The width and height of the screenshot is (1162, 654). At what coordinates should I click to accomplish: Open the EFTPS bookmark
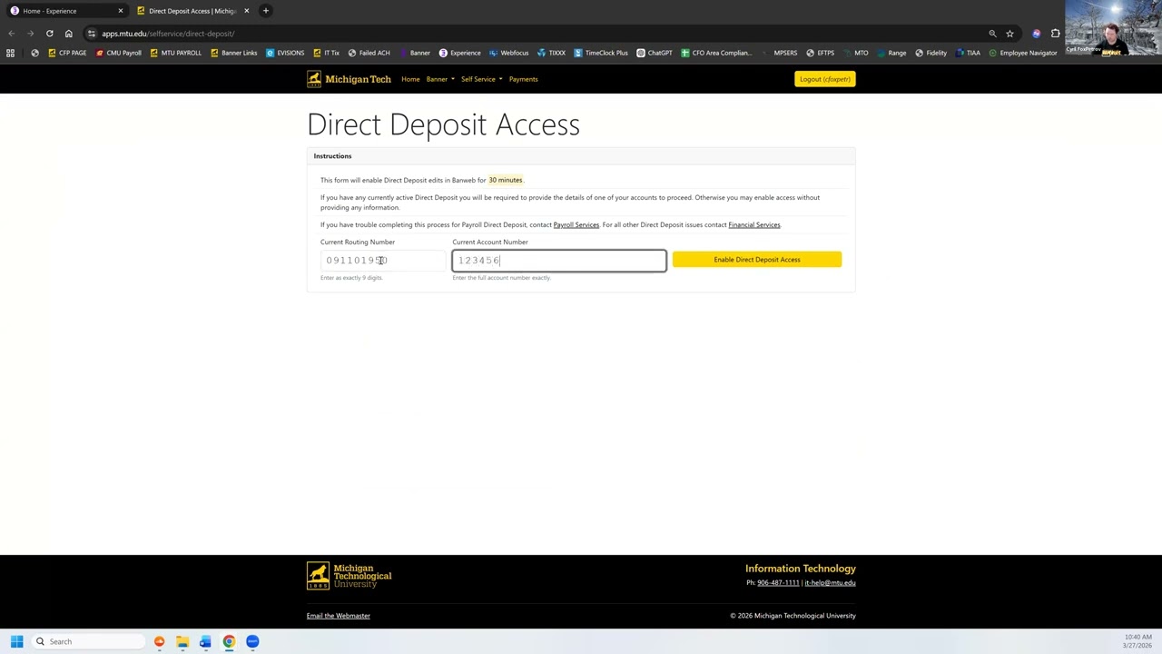pyautogui.click(x=820, y=53)
